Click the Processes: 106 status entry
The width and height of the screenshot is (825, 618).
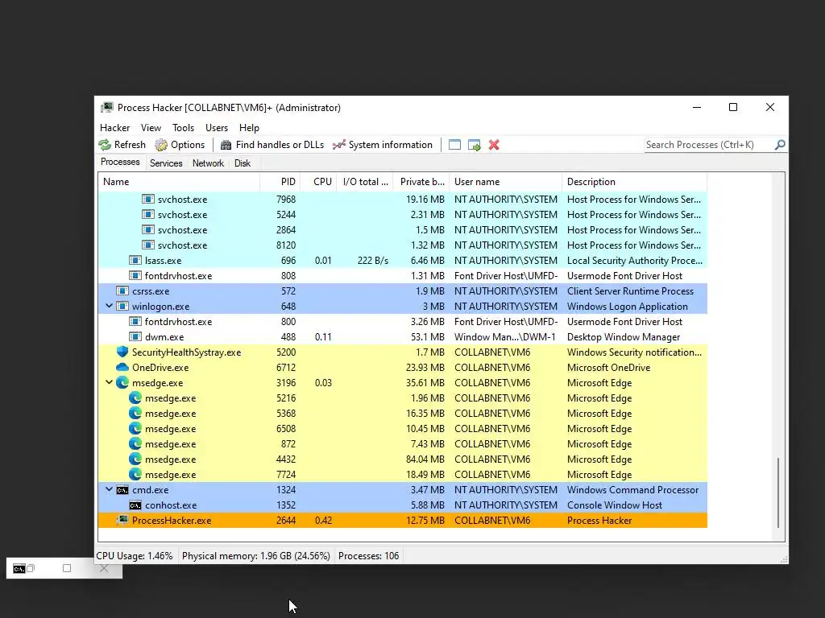coord(368,556)
